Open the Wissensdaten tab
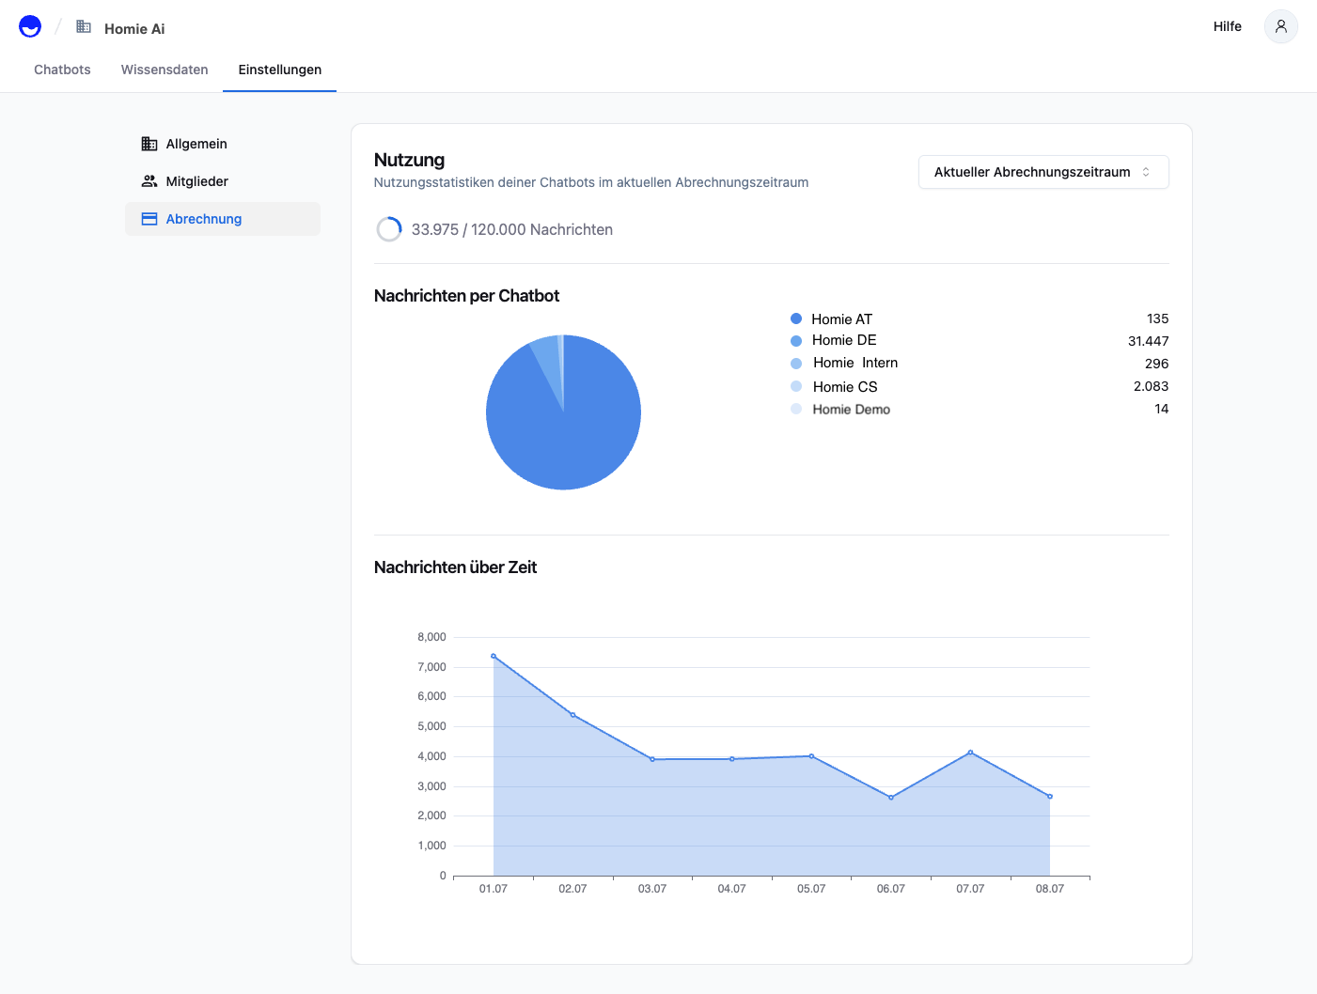This screenshot has height=994, width=1317. point(165,70)
